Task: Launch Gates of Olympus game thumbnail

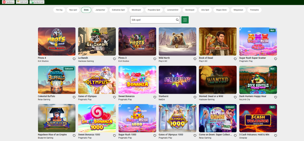Action: [97, 80]
